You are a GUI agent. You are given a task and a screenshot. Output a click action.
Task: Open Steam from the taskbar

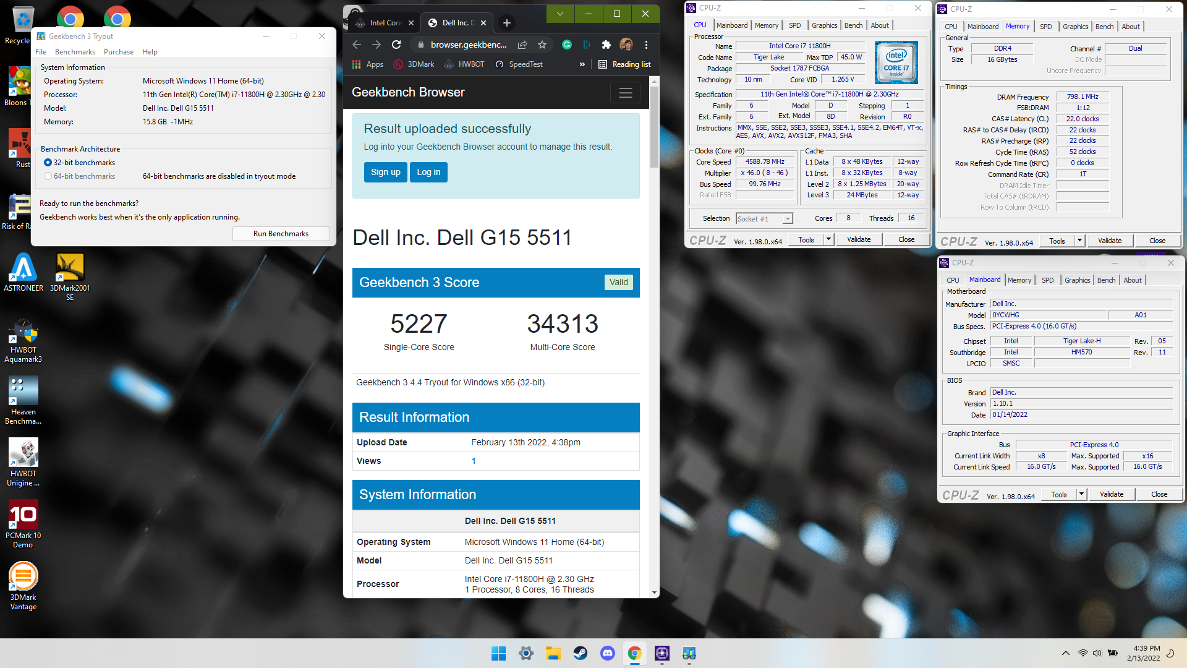tap(580, 653)
